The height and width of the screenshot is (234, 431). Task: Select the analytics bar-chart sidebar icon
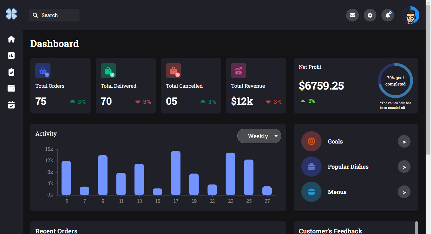click(x=11, y=56)
